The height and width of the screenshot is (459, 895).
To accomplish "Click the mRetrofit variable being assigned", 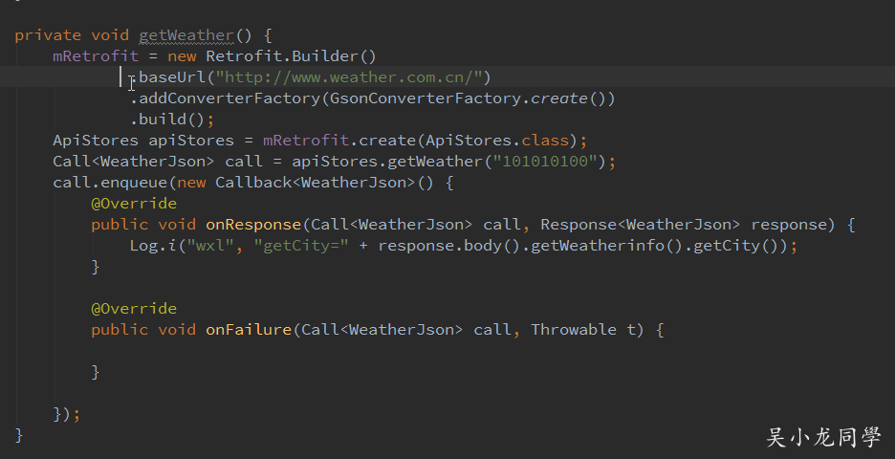I will 96,56.
